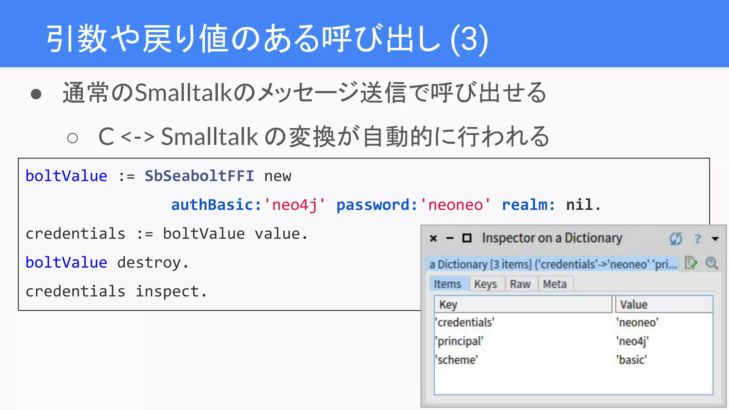Screen dimensions: 729x410
Task: Click the 'boltValue destroy.' code line
Action: [x=107, y=263]
